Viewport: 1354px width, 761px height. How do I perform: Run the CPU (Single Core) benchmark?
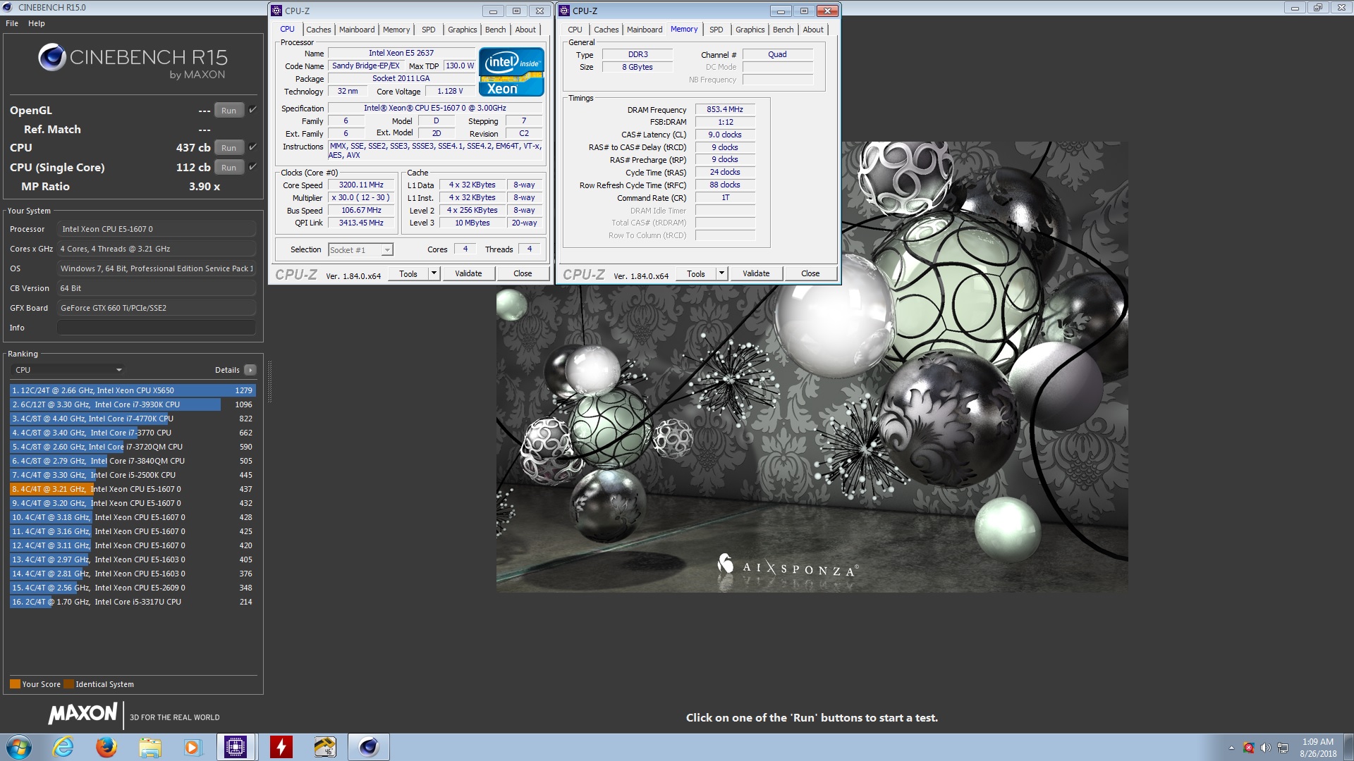click(228, 168)
